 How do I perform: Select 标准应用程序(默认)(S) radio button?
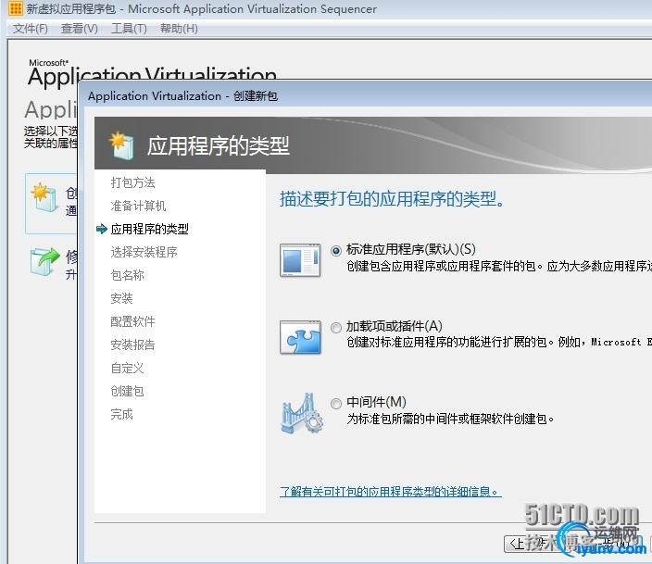click(x=336, y=251)
